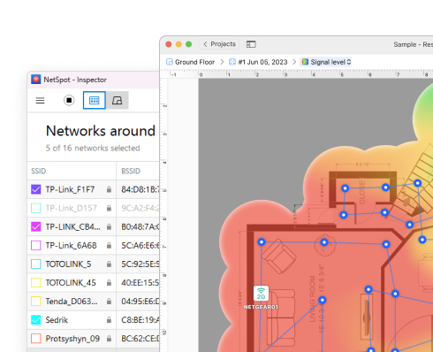Click the '5 of 16 networks selected' text
Screen dimensions: 433x352
coord(93,148)
